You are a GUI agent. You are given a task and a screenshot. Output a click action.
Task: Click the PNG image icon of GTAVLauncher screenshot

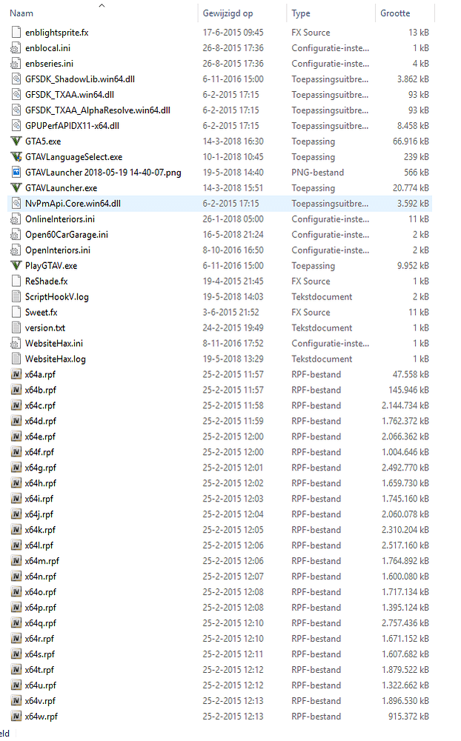(16, 173)
